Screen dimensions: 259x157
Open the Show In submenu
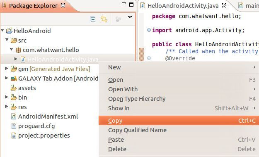[179, 108]
